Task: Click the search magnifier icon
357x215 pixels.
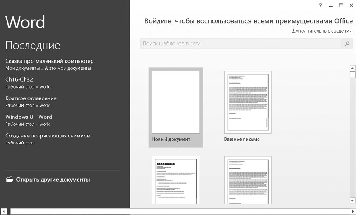Action: [347, 44]
